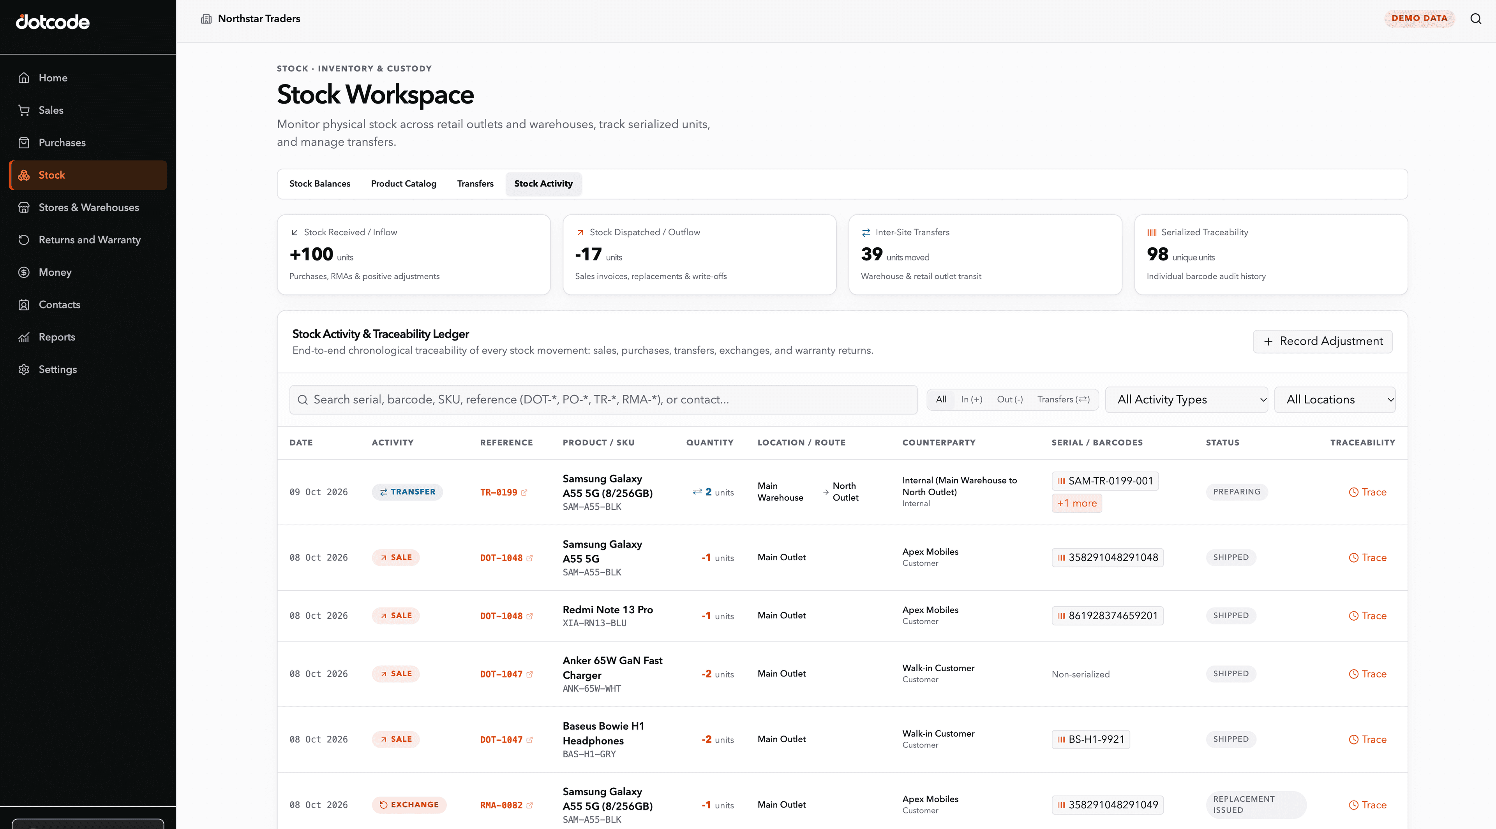Image resolution: width=1496 pixels, height=829 pixels.
Task: Open reference TR-0199 link
Action: (503, 493)
